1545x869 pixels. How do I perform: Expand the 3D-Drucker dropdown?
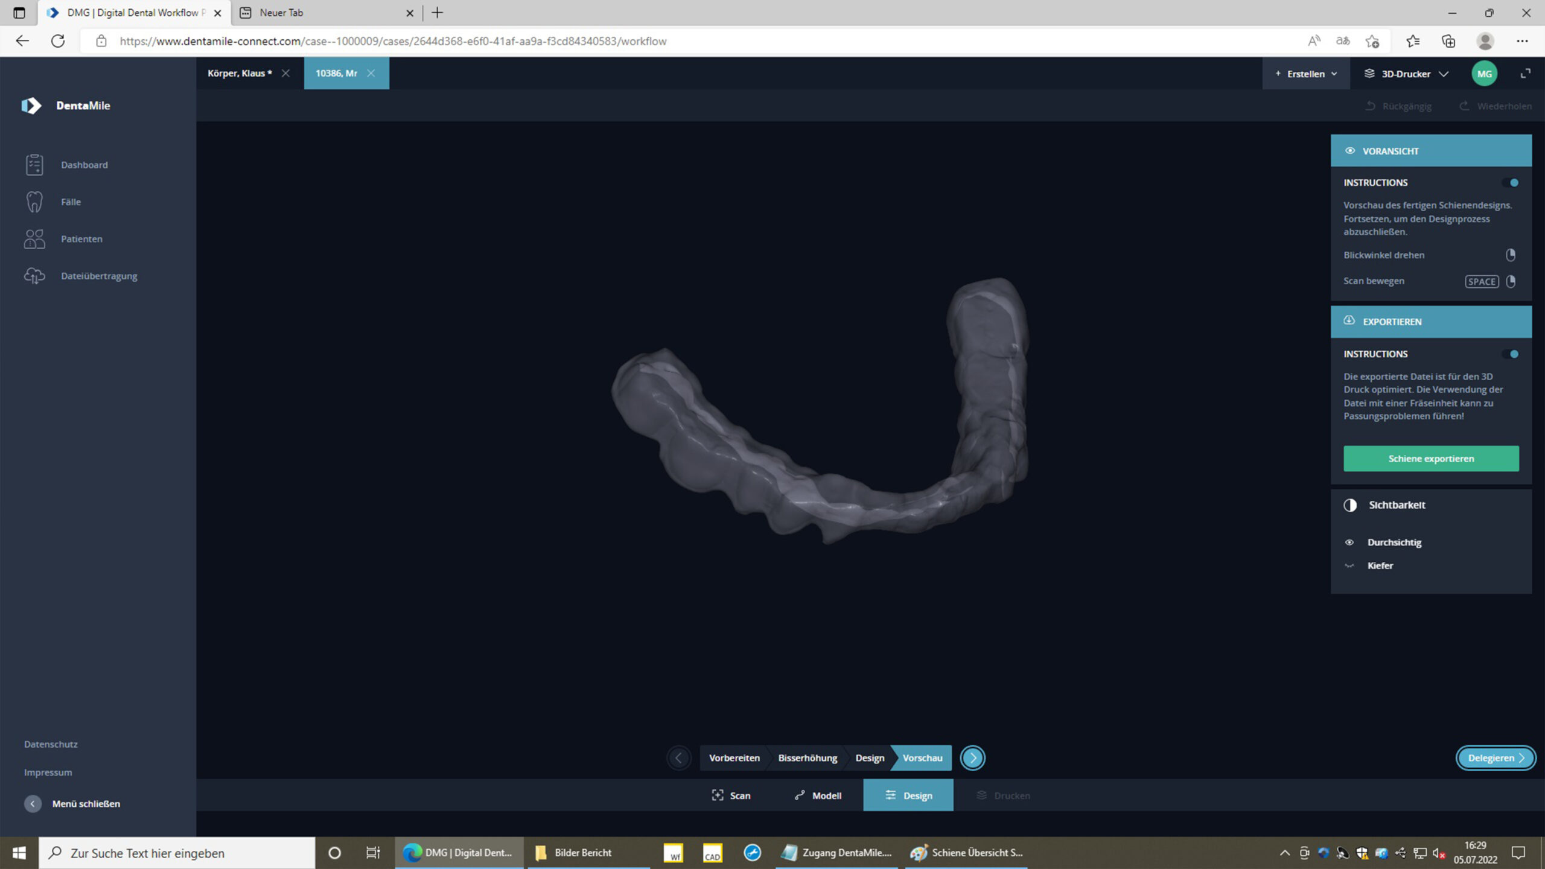[1406, 74]
